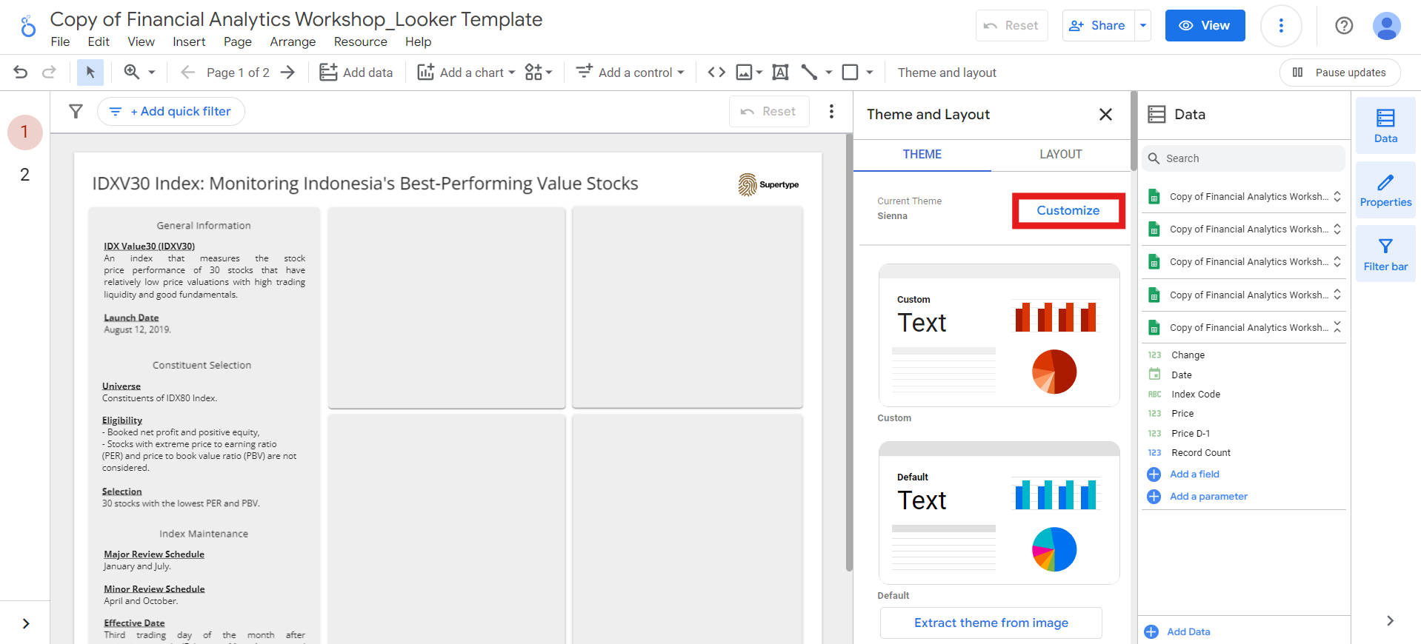Click the undo arrow icon

click(21, 73)
